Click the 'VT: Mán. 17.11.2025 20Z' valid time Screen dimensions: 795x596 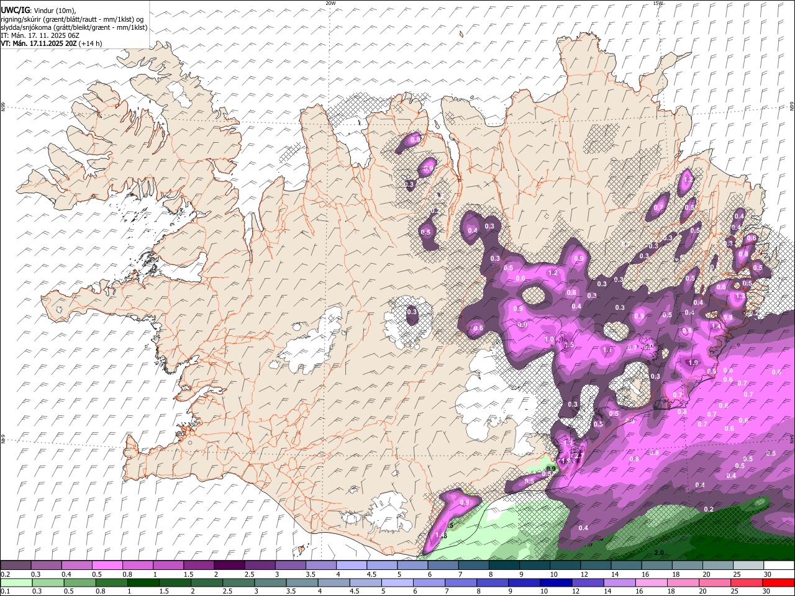tap(39, 43)
